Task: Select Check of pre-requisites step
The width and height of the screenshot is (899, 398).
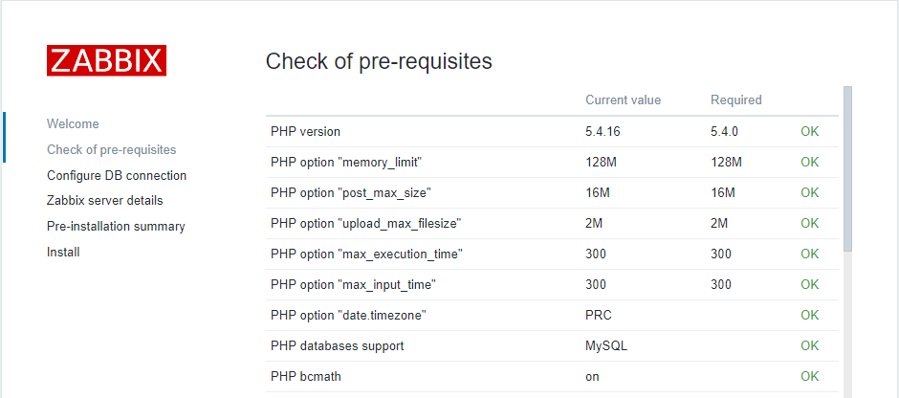Action: coord(111,150)
